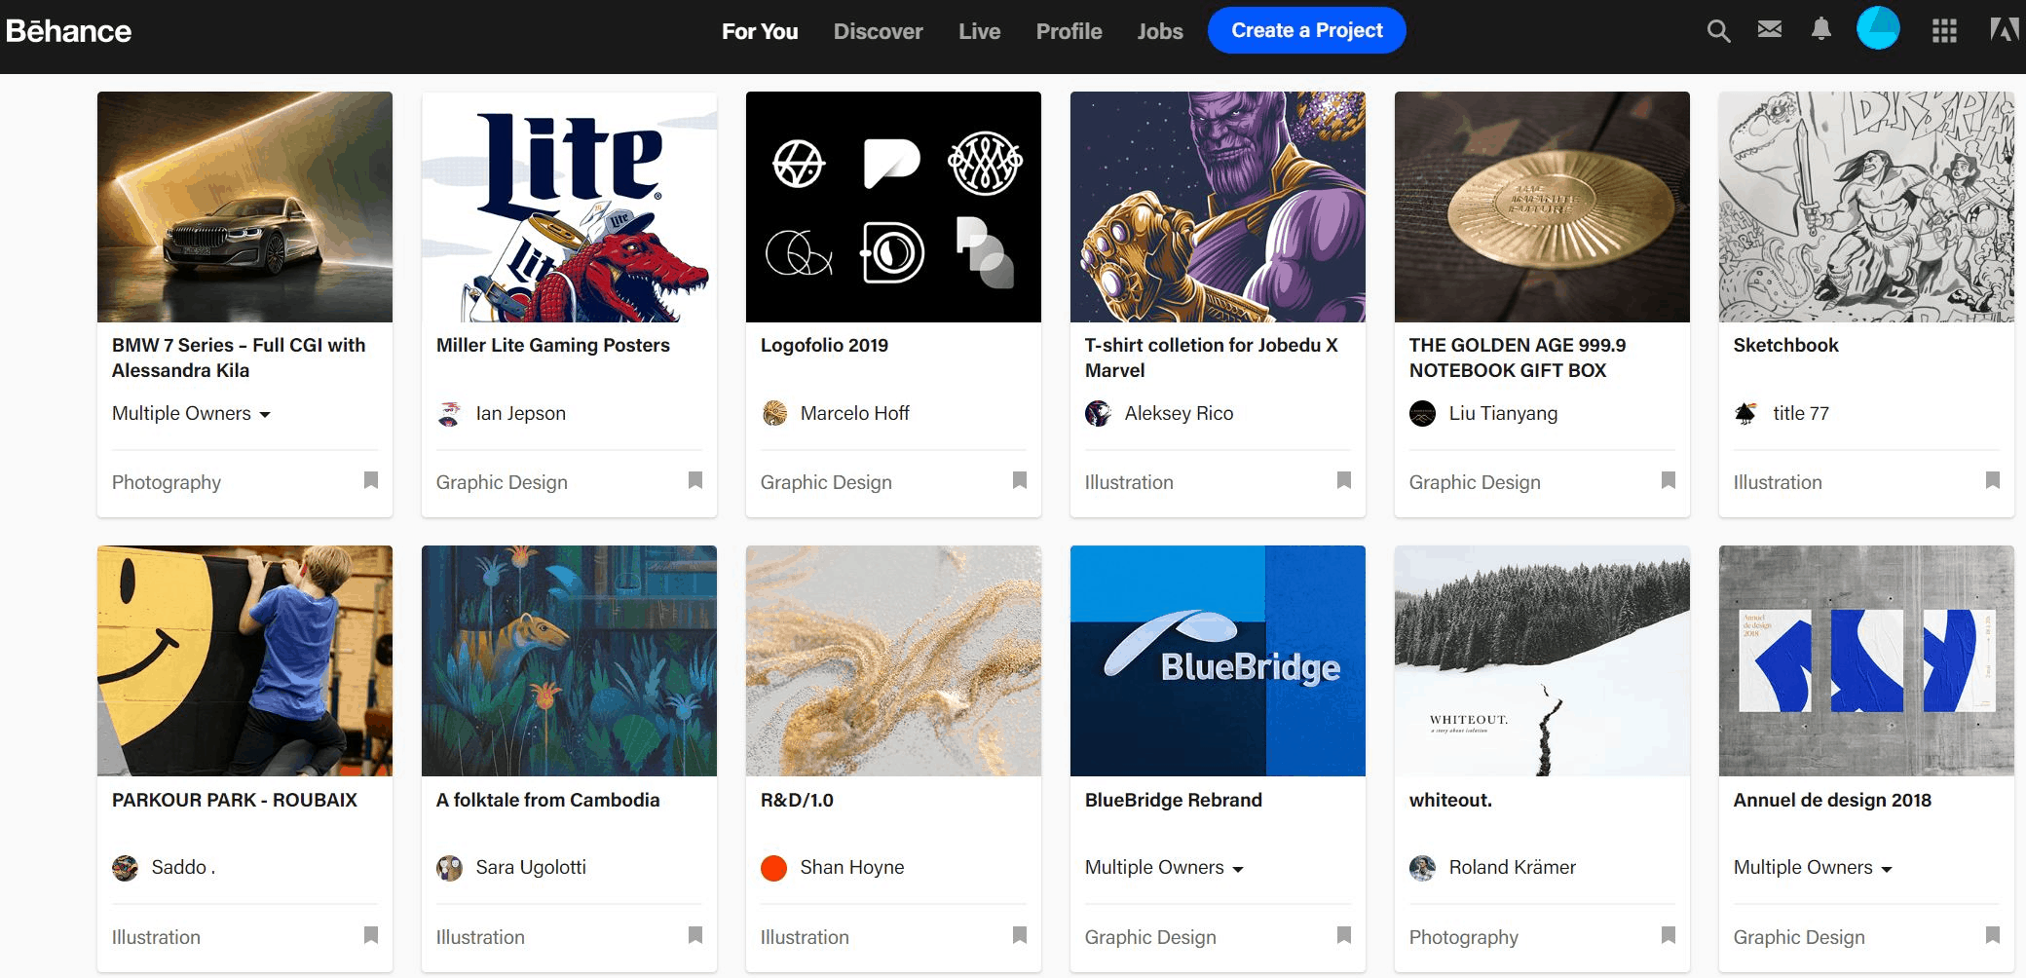Bookmark the Logofolio 2019 project

click(1020, 480)
